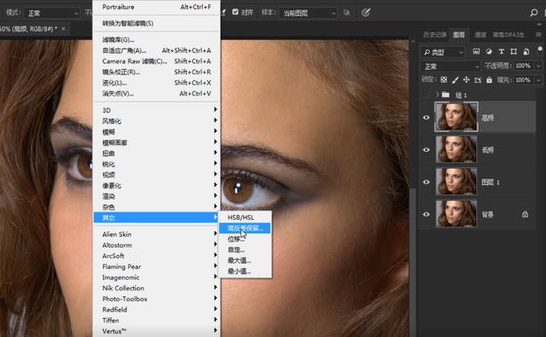Hide the 高频 layer with its eye icon
This screenshot has width=546, height=337.
tap(427, 118)
